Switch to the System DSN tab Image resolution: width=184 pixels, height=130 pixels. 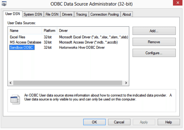(x=33, y=14)
